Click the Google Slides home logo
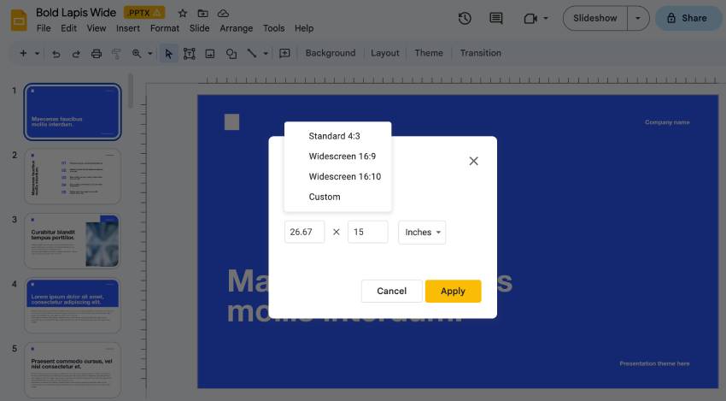Screen dimensions: 726x401 click(x=19, y=21)
